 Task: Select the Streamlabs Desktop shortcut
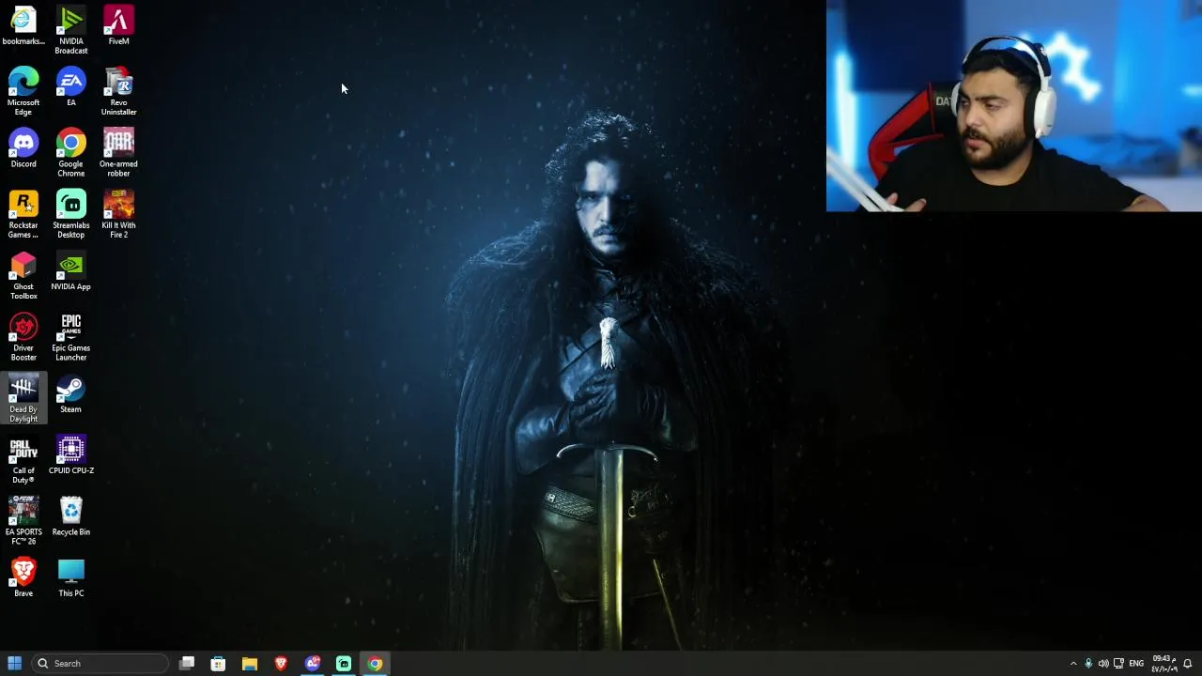coord(70,215)
